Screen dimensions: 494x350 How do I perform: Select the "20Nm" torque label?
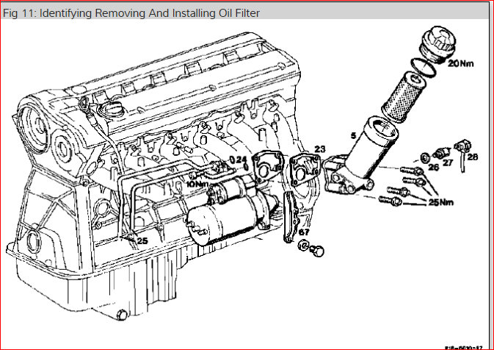pos(460,63)
